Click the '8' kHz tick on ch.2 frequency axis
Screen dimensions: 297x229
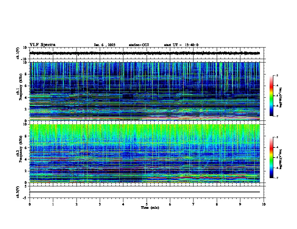26,136
